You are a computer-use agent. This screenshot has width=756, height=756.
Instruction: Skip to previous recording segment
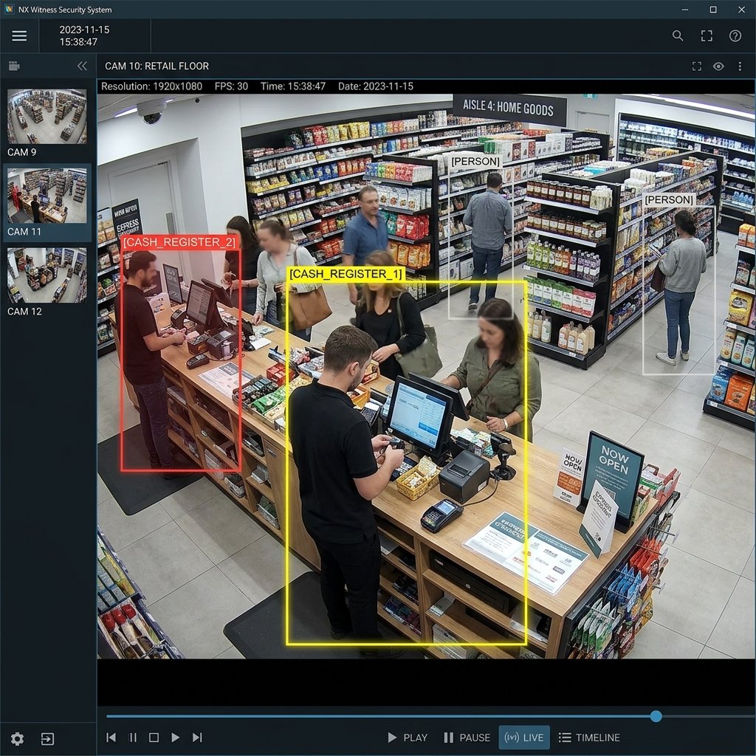point(111,738)
